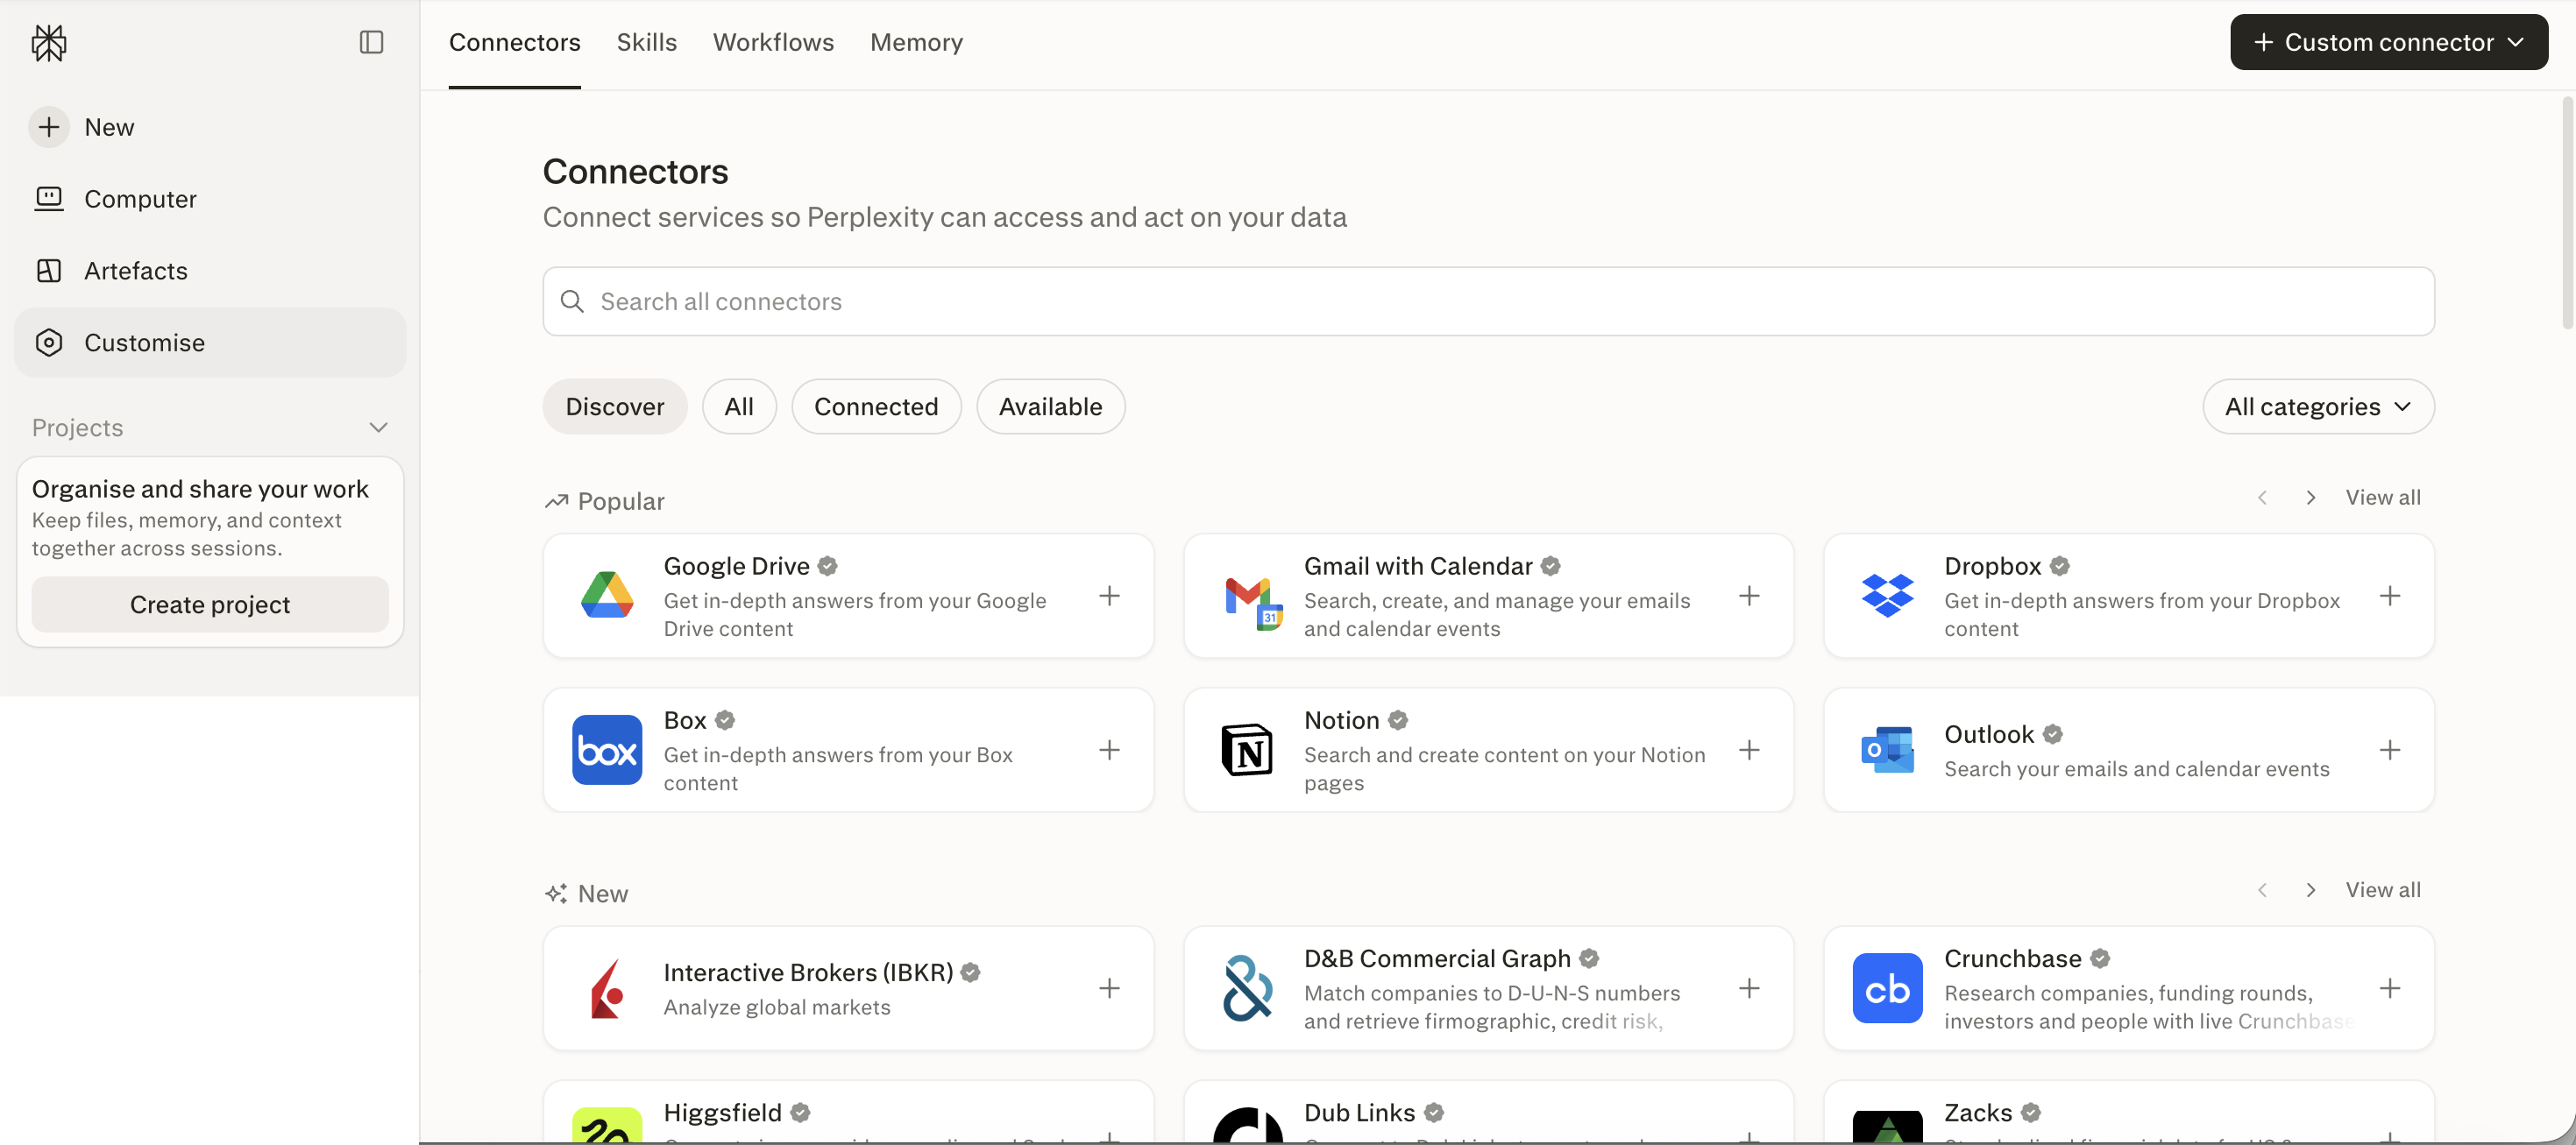This screenshot has height=1145, width=2576.
Task: View all New connectors
Action: tap(2383, 890)
